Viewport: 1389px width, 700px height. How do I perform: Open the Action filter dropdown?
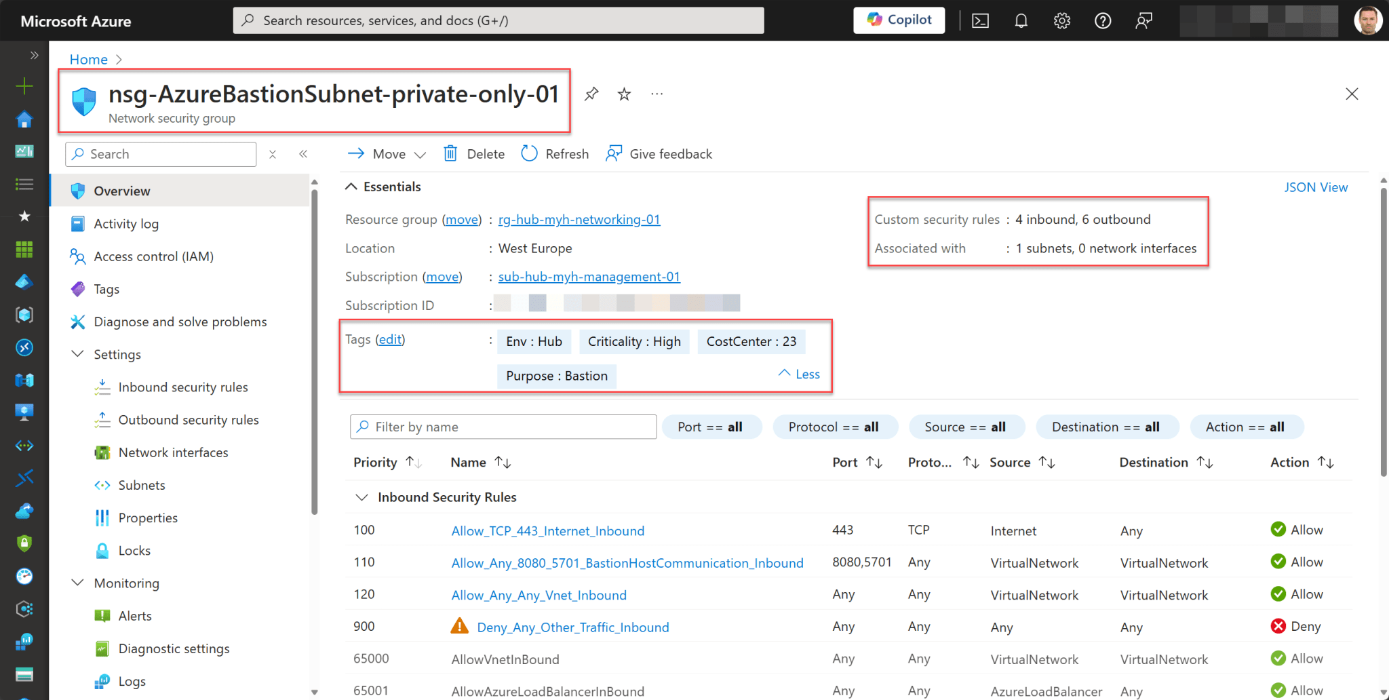click(x=1247, y=427)
